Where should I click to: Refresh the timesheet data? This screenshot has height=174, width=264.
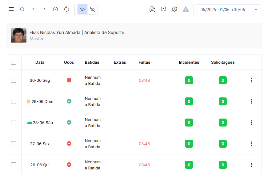coord(67,9)
